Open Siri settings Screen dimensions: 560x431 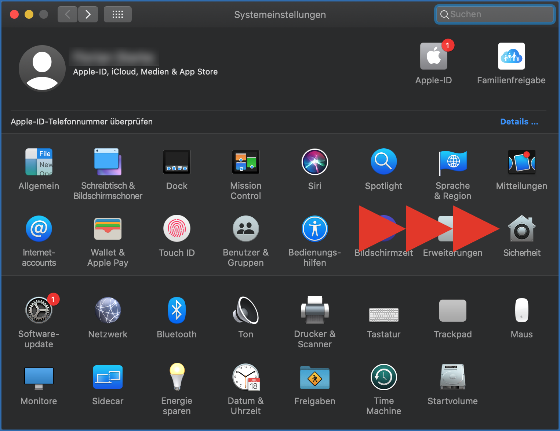(314, 162)
